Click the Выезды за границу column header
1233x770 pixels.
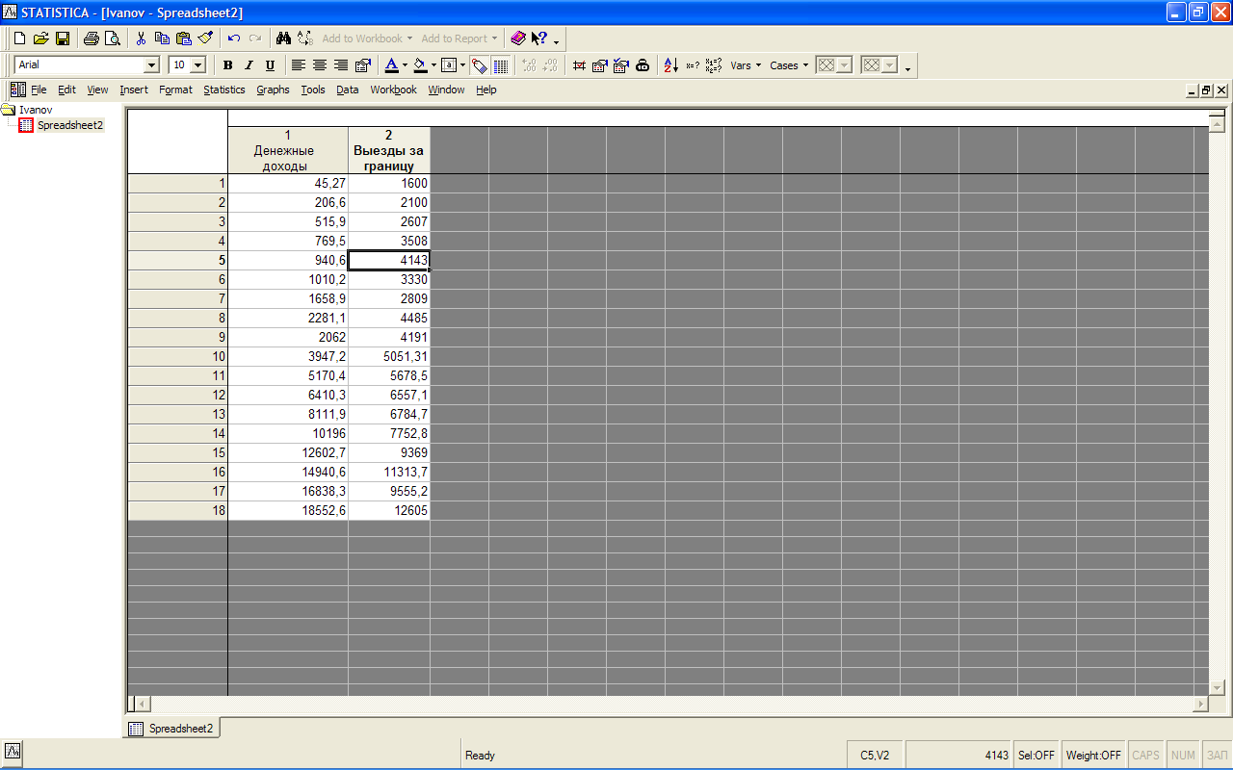tap(389, 150)
